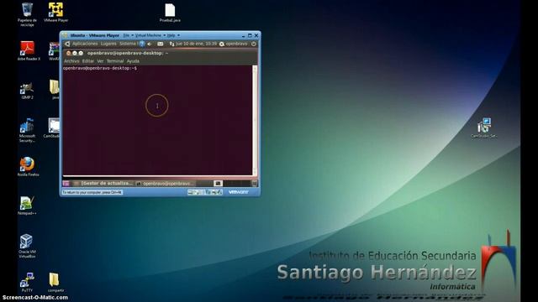This screenshot has height=302, width=538.
Task: Open the volume speaker icon in Ubuntu panel
Action: pyautogui.click(x=150, y=44)
